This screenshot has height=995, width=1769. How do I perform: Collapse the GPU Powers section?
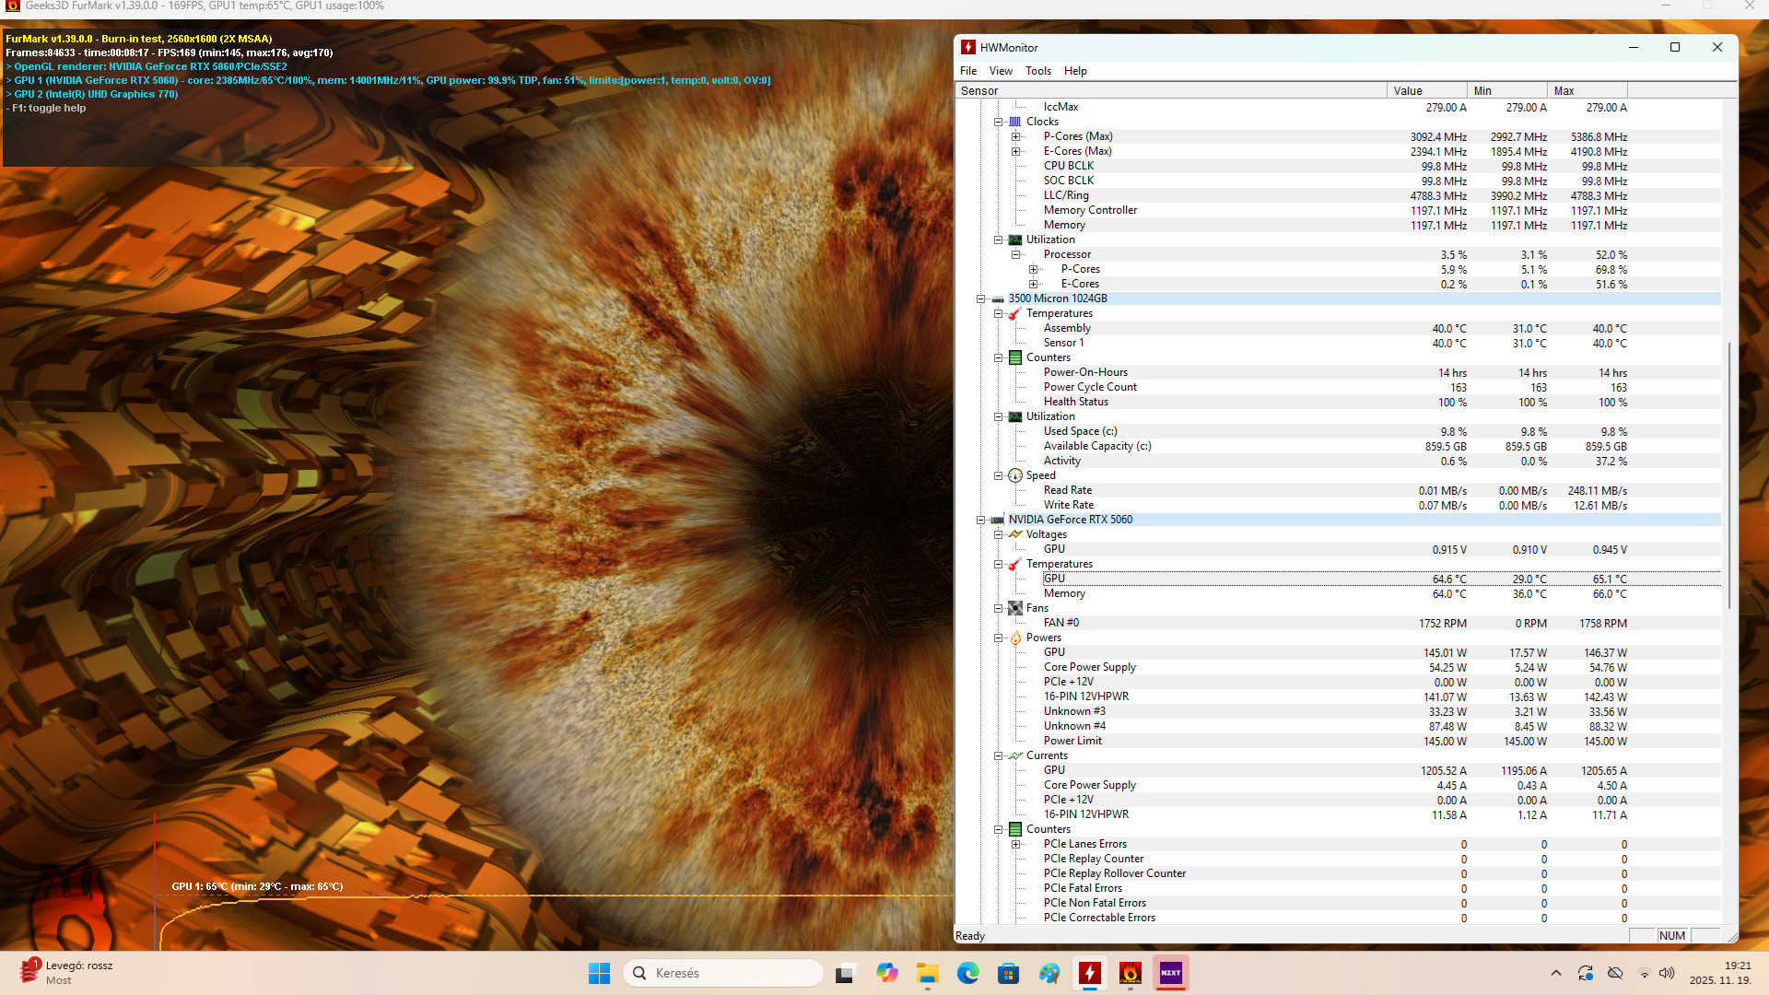point(999,638)
